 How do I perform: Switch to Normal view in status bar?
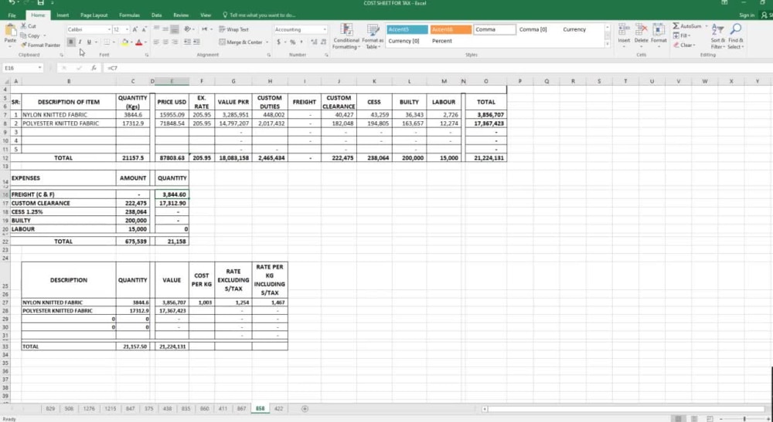pyautogui.click(x=679, y=419)
